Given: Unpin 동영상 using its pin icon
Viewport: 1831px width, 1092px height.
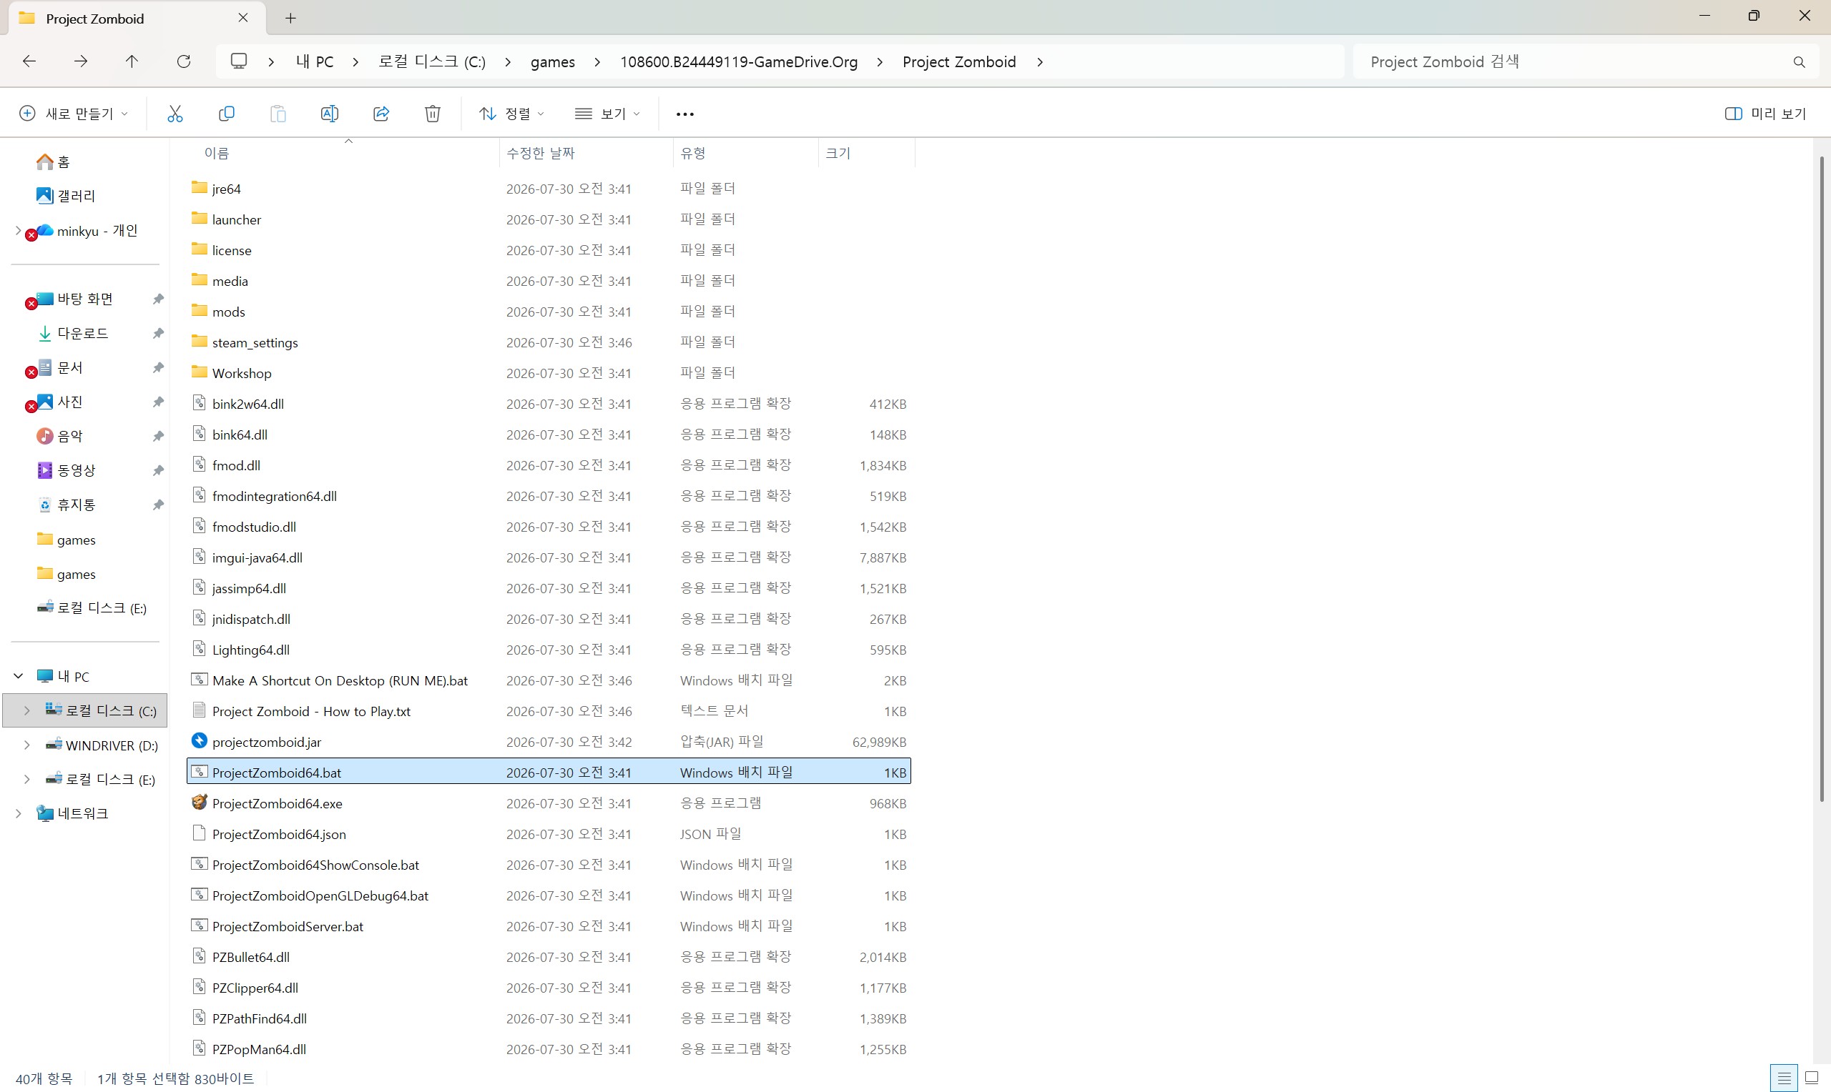Looking at the screenshot, I should click(157, 470).
